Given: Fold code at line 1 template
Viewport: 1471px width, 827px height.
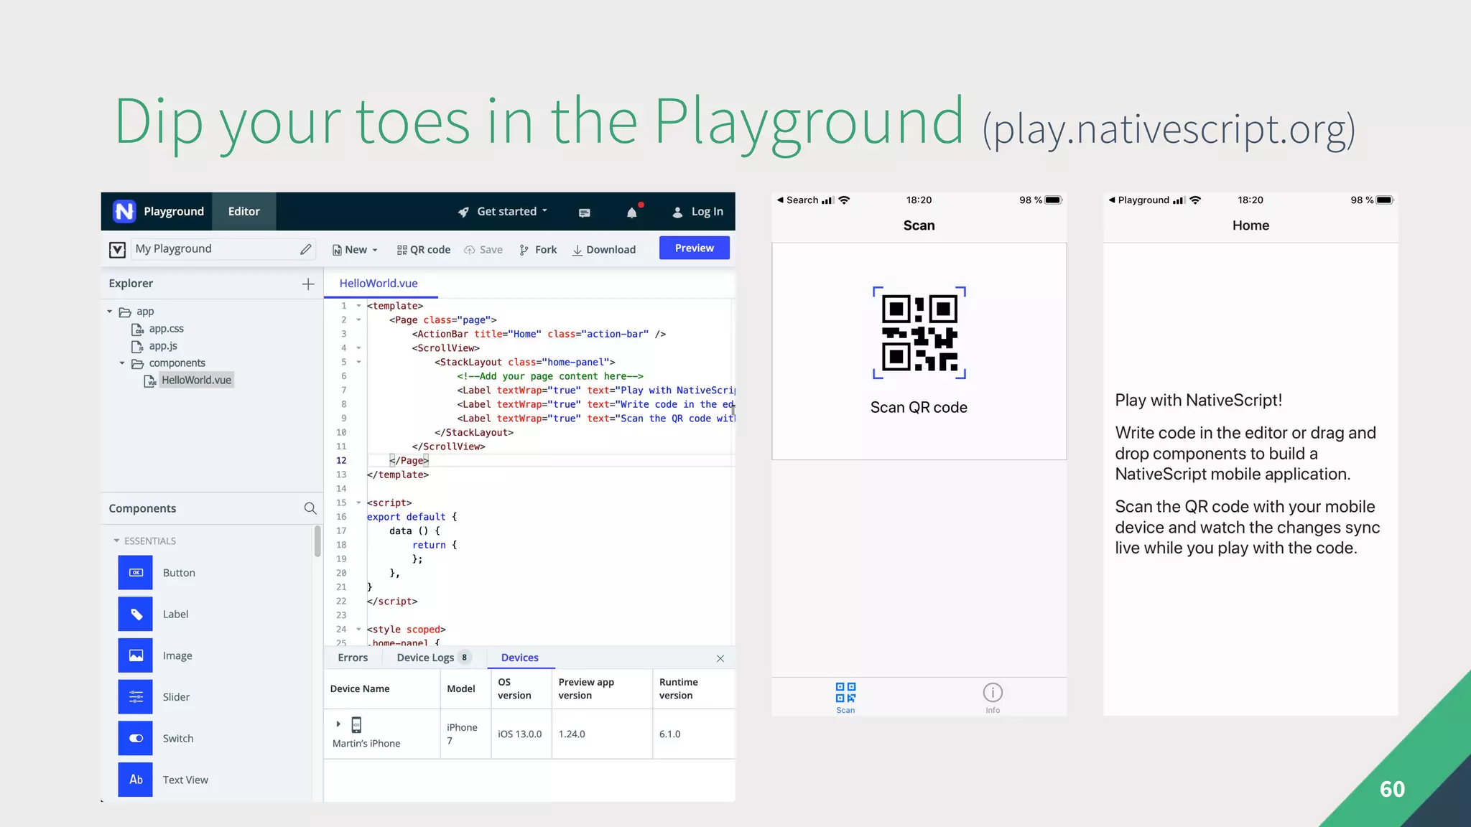Looking at the screenshot, I should [359, 306].
